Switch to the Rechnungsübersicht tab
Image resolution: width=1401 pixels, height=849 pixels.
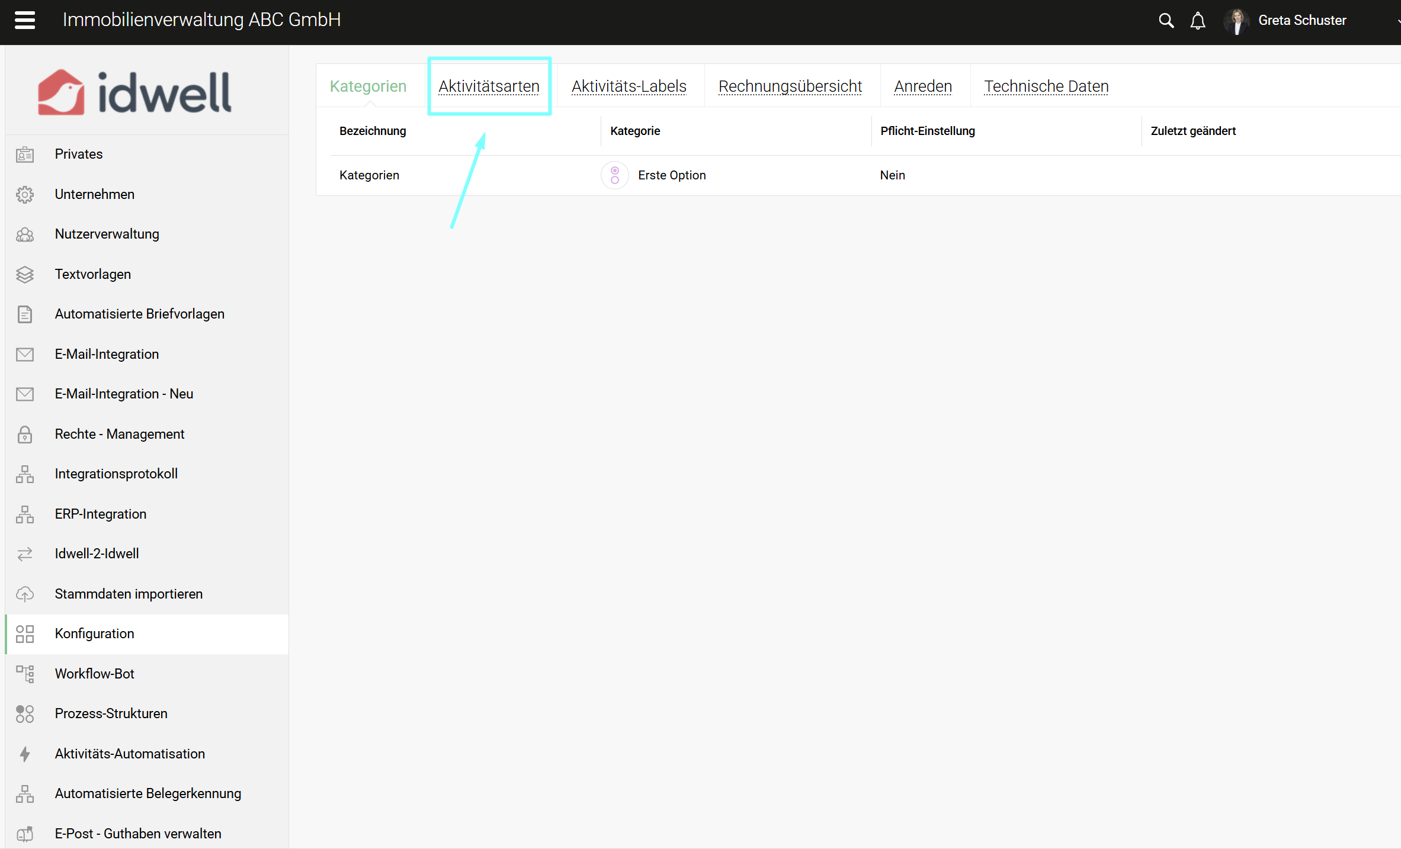[790, 86]
